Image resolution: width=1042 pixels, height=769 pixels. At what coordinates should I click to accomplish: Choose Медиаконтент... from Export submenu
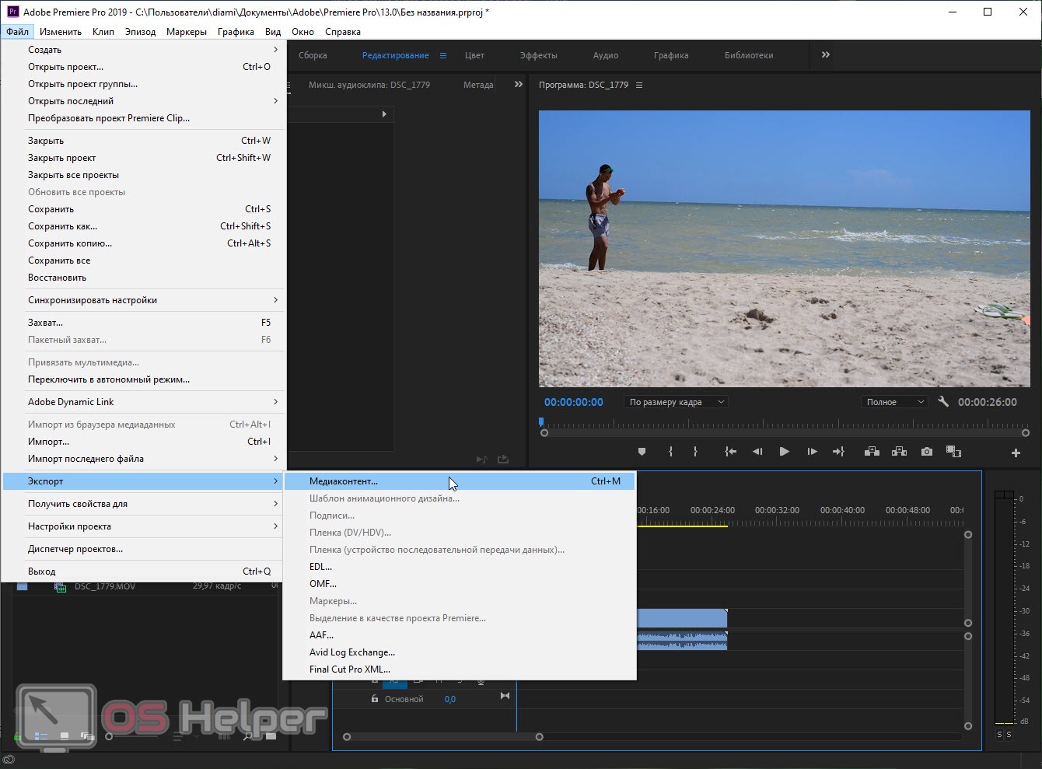pos(460,481)
